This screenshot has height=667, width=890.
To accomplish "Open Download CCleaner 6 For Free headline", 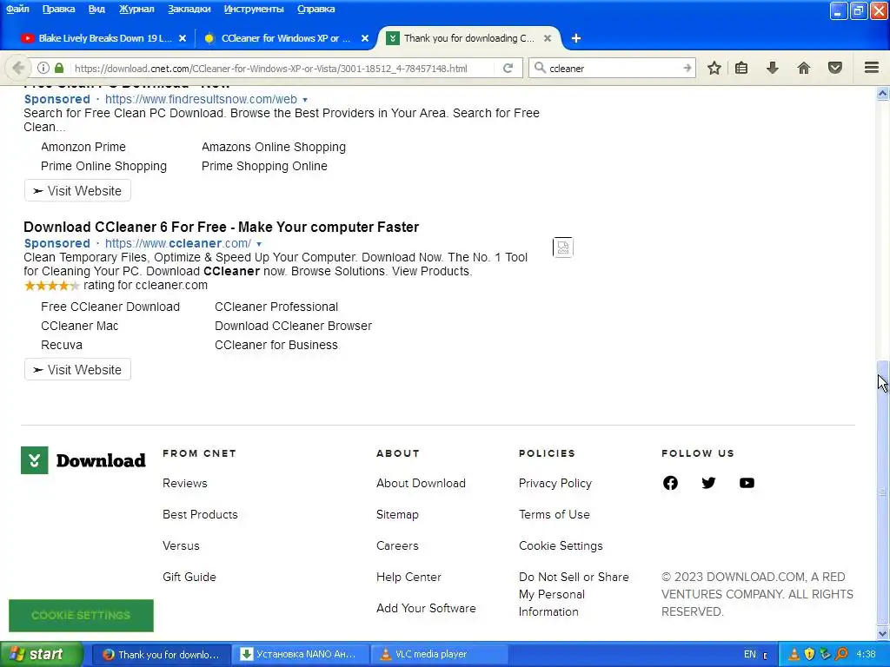I will [x=222, y=227].
